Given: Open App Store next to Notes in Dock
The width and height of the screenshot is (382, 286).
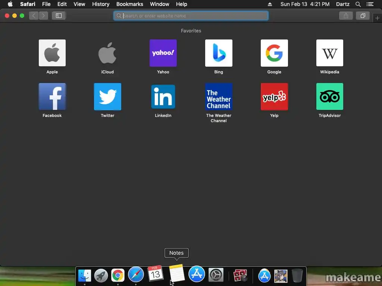Looking at the screenshot, I should point(197,274).
